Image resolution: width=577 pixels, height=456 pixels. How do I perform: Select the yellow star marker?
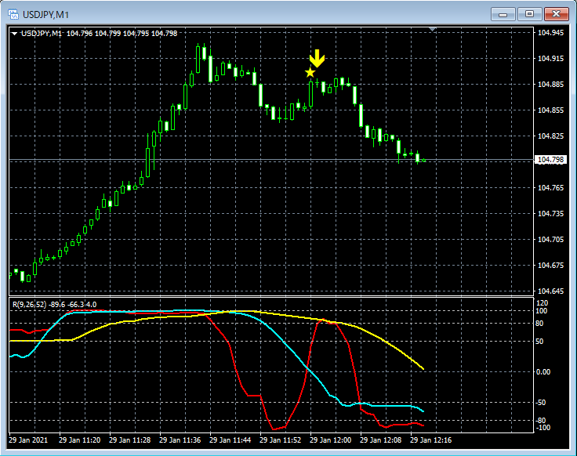tap(310, 72)
